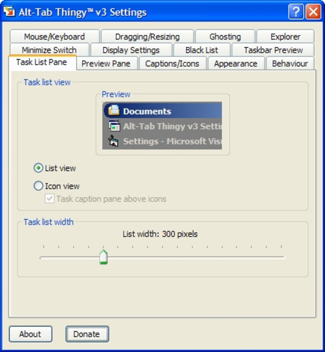Click the list width slider thumb
The width and height of the screenshot is (325, 352).
(103, 257)
